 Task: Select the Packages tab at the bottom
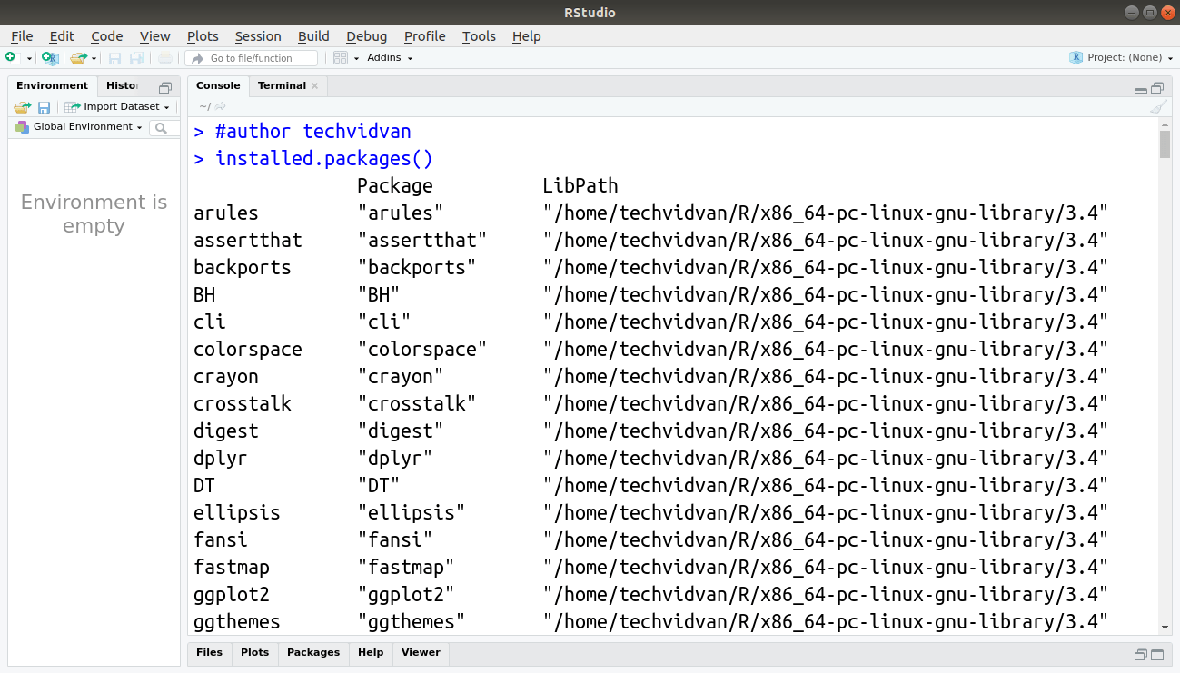[x=312, y=652]
